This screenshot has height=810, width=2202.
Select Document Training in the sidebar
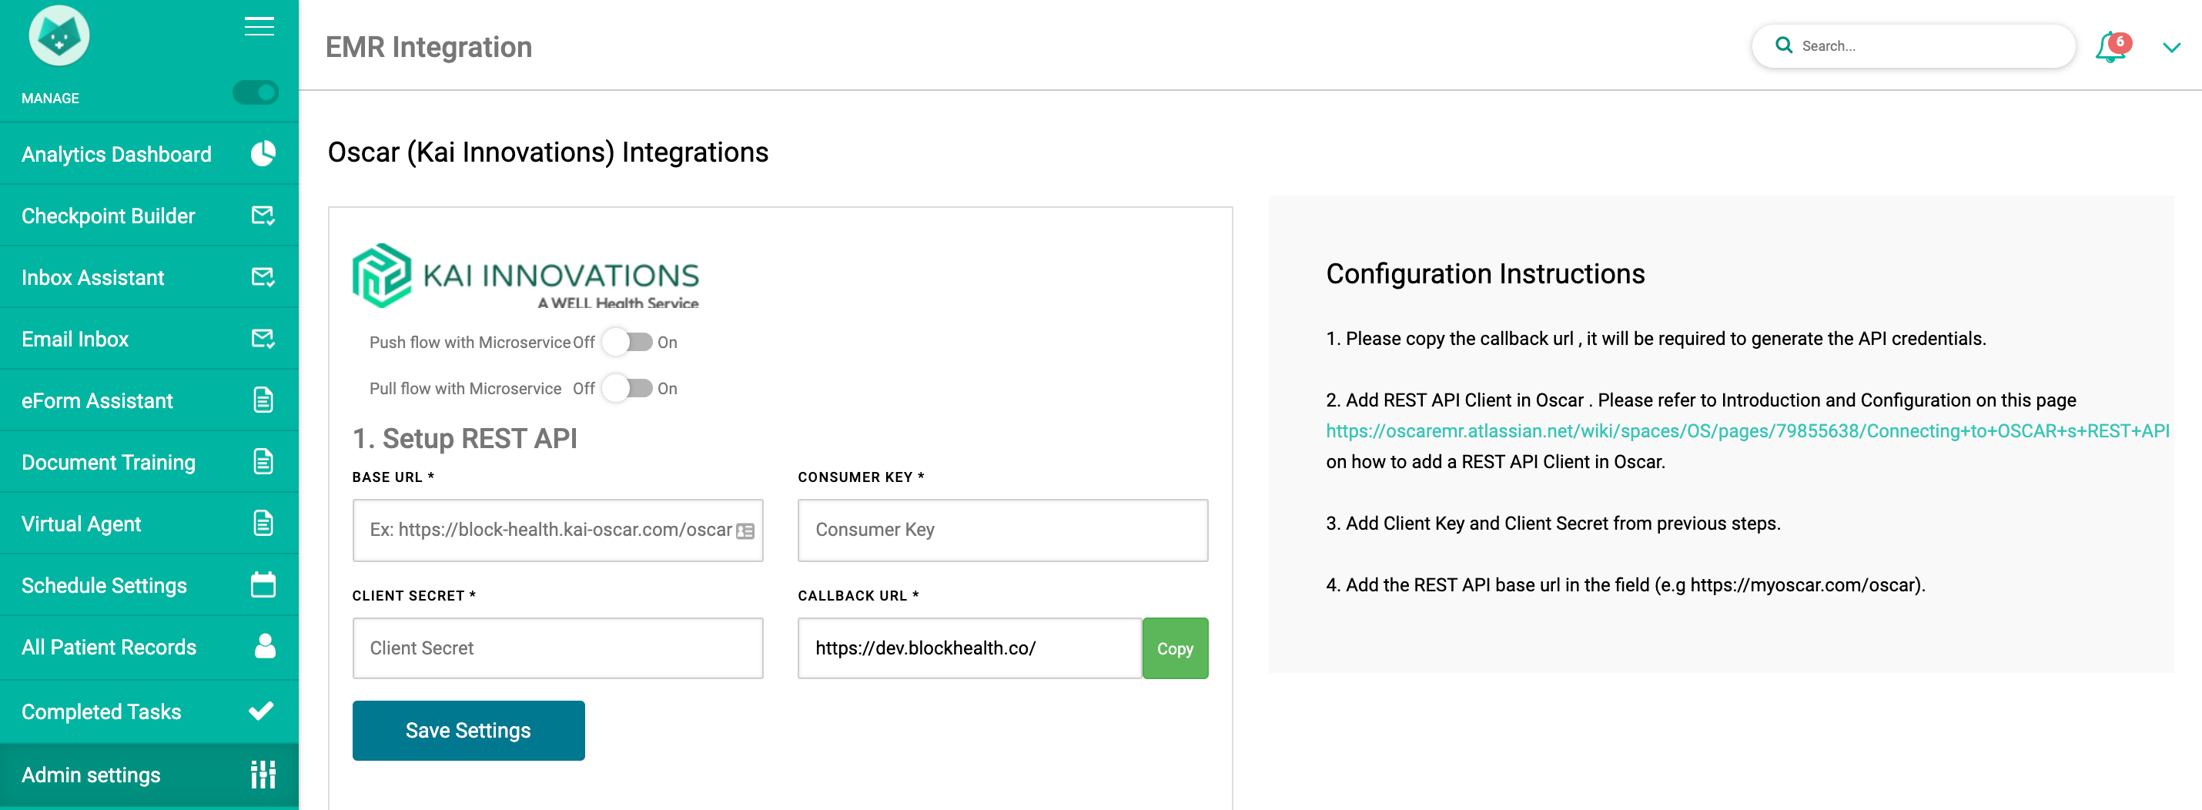(149, 461)
